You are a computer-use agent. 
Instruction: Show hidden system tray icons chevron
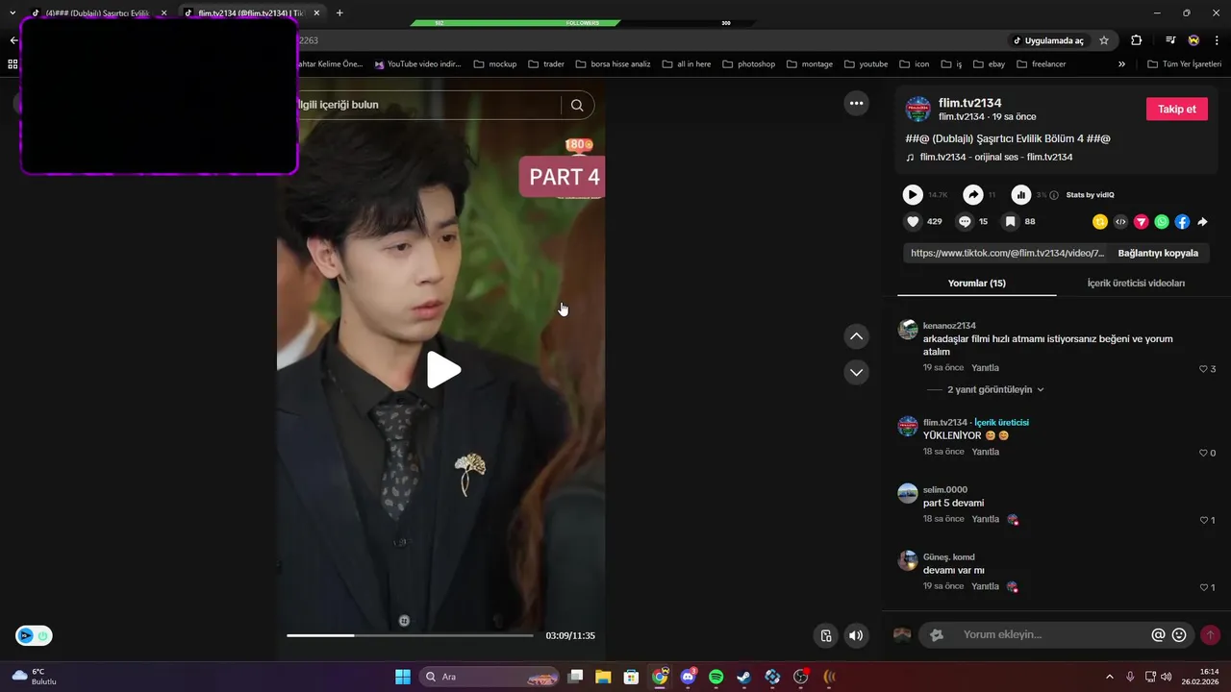click(1109, 677)
